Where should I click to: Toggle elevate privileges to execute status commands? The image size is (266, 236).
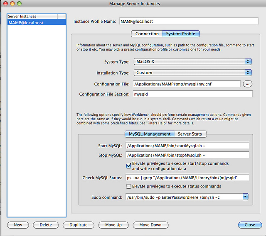tap(128, 186)
